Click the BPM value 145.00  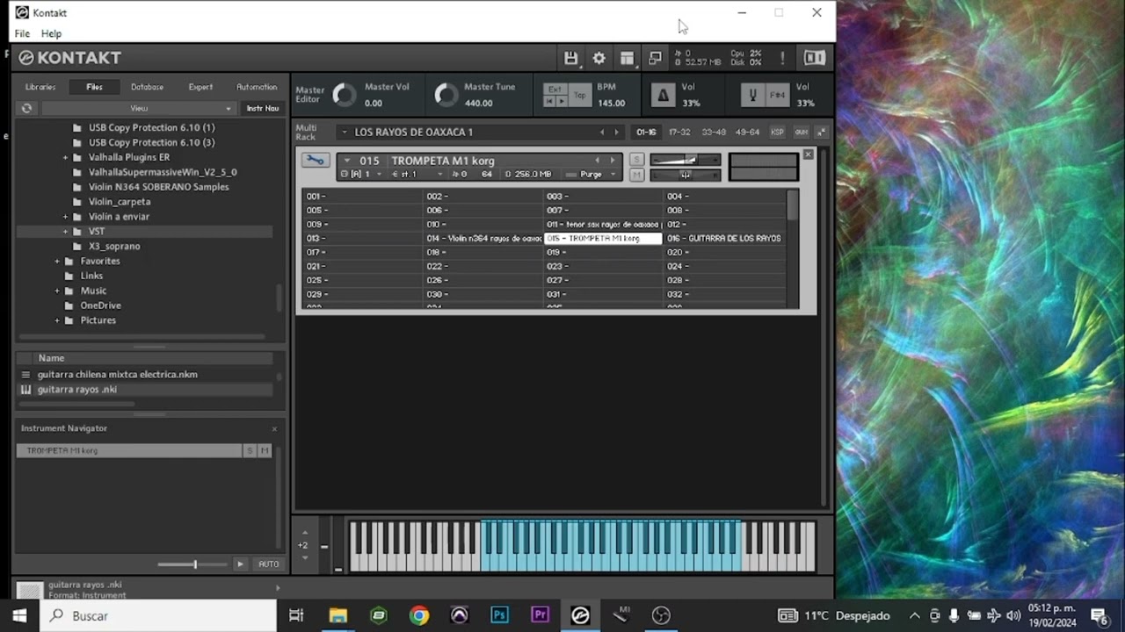pos(612,103)
